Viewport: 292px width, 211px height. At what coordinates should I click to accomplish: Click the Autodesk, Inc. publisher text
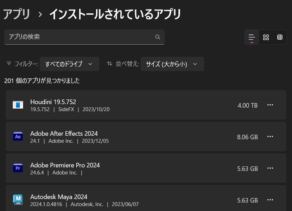[x=87, y=204]
